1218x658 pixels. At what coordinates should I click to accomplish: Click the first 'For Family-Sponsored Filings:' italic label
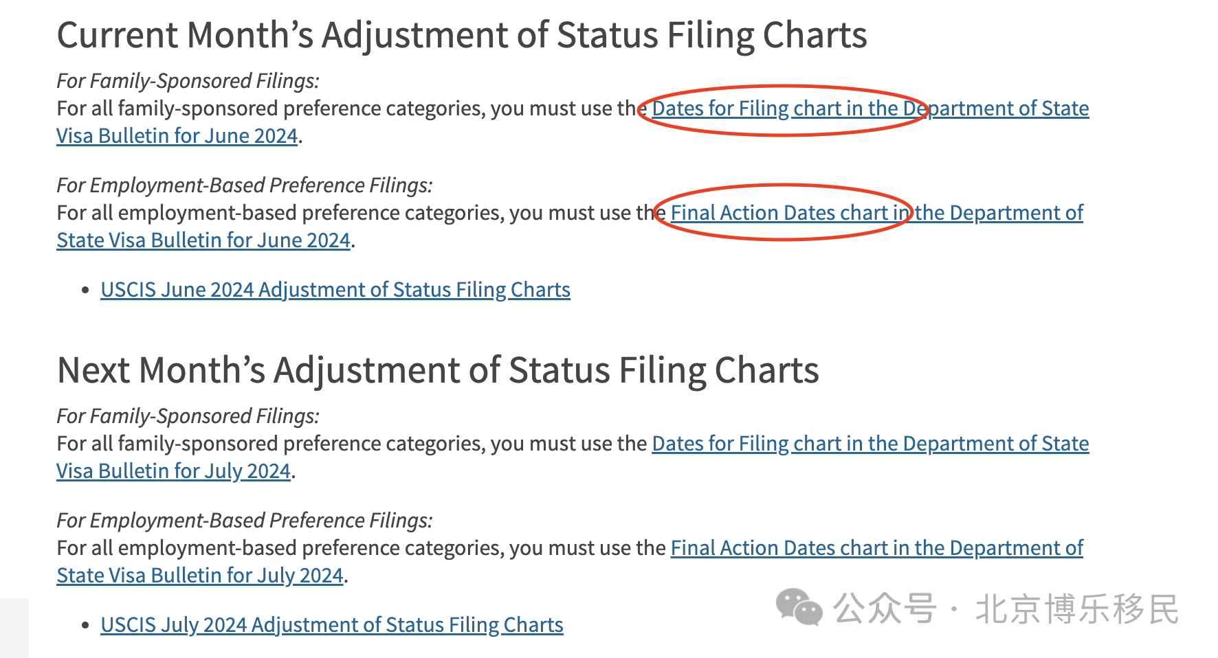click(188, 81)
